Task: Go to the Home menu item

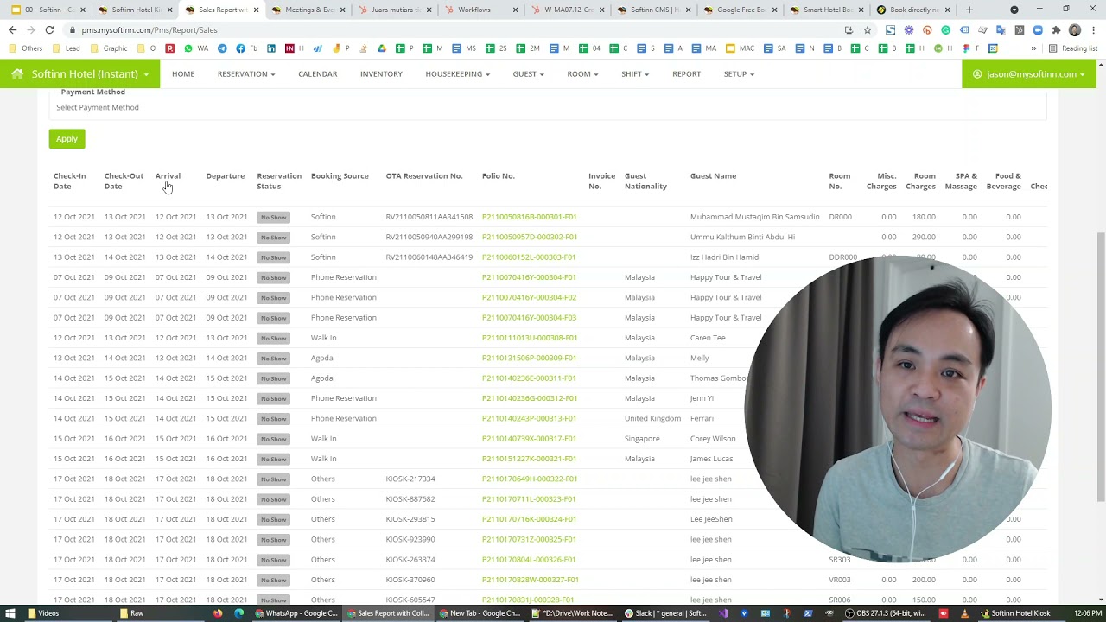Action: pos(183,74)
